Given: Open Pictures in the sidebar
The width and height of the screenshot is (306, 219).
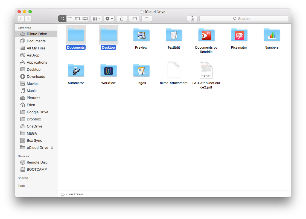Looking at the screenshot, I should (x=36, y=98).
